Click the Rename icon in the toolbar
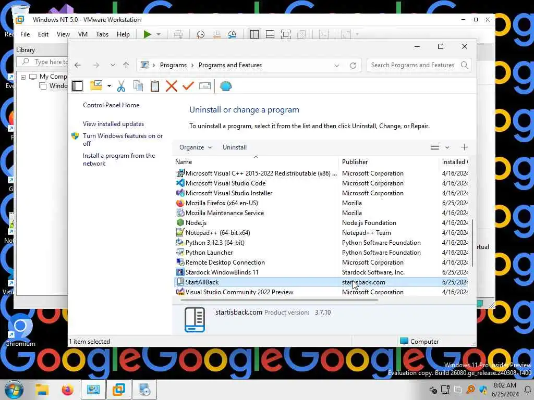The image size is (534, 400). [204, 86]
